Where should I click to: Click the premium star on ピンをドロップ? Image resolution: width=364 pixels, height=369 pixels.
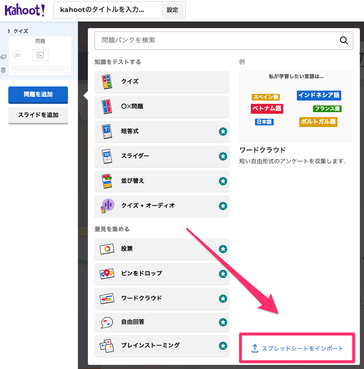(223, 274)
